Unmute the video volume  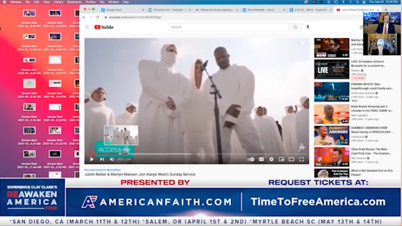(112, 159)
